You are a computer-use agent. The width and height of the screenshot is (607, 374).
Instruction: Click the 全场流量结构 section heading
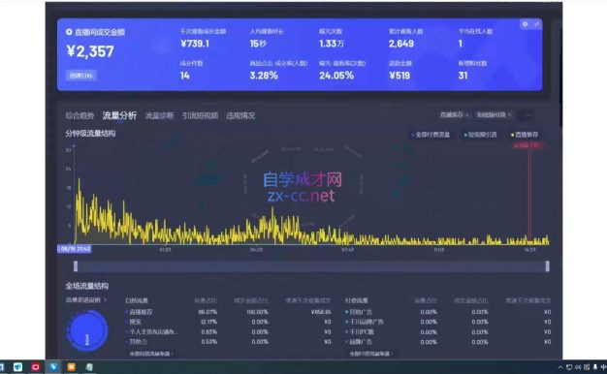86,286
